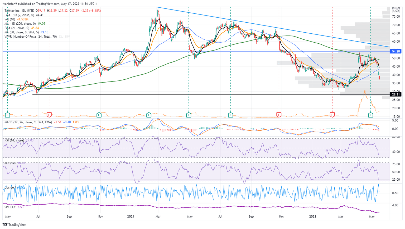Viewport: 405px width, 229px height.
Task: Click the red earnings marker just before Nov 2021
Action: click(279, 115)
